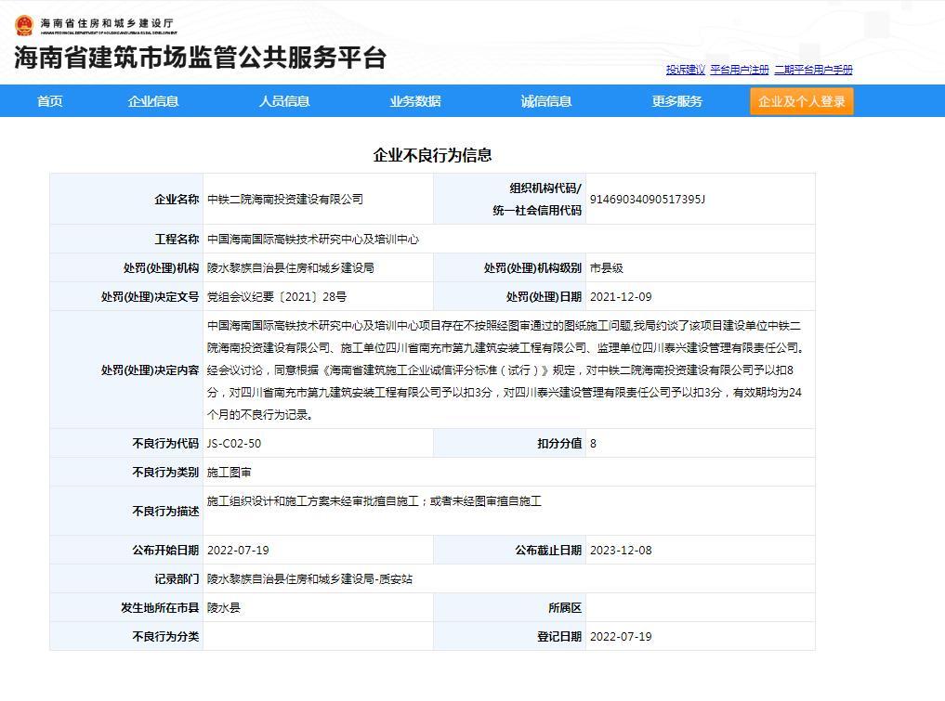Select the 陵水县 location value
945x701 pixels.
tap(224, 607)
